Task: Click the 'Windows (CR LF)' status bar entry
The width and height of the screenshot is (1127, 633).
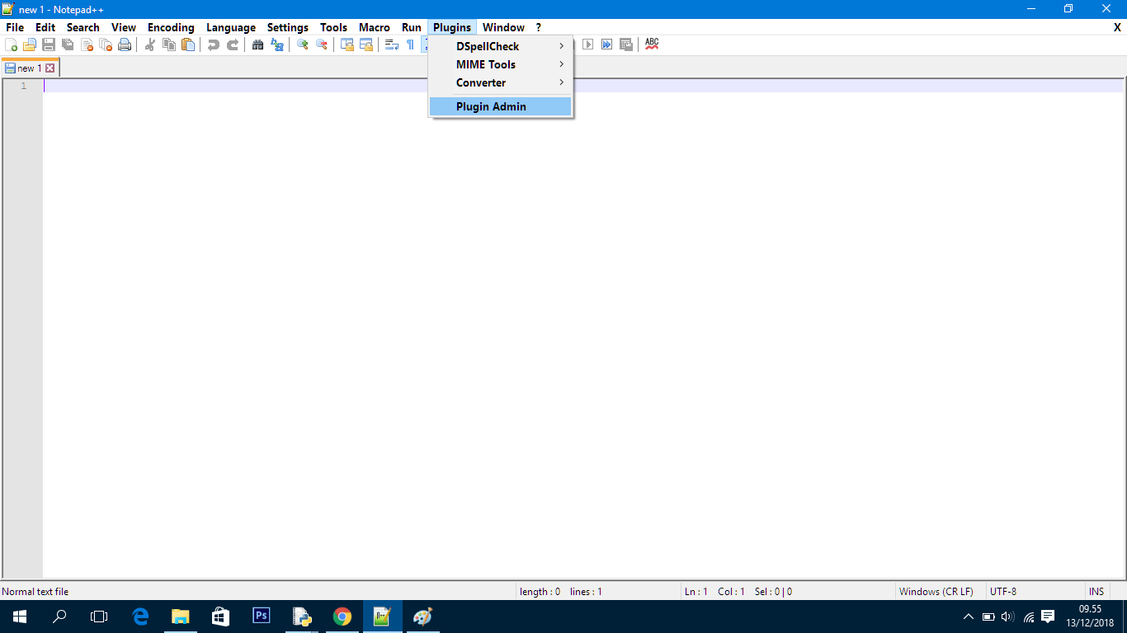Action: coord(936,591)
